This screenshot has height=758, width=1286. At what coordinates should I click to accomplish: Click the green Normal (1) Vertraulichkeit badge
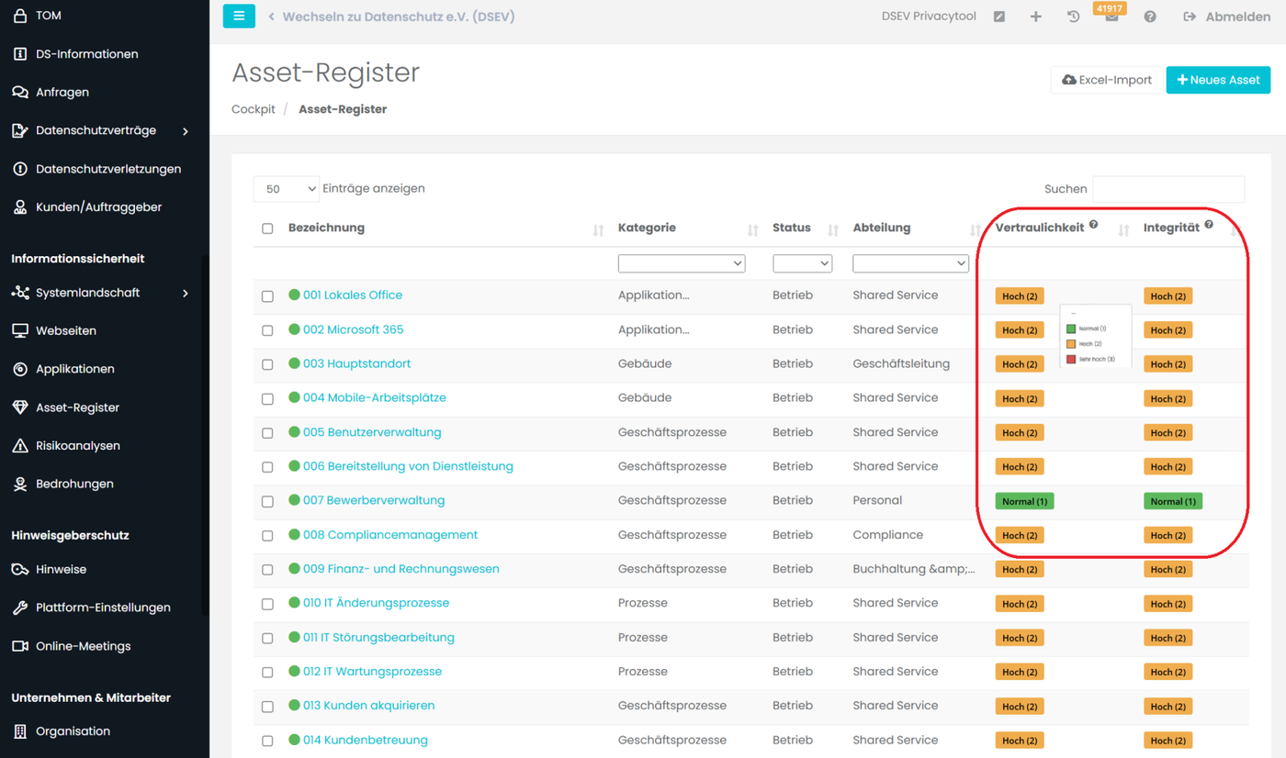tap(1024, 501)
